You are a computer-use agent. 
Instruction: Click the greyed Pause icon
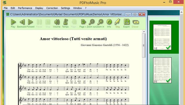[x=39, y=22]
